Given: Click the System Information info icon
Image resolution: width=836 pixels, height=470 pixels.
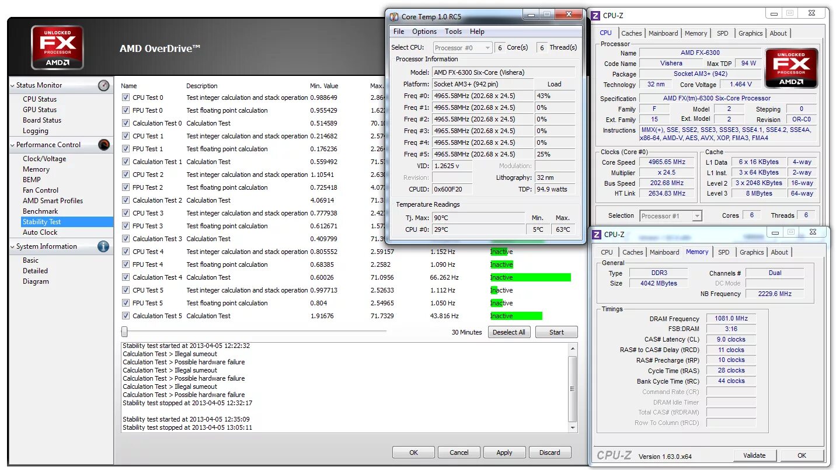Looking at the screenshot, I should point(103,246).
